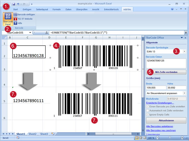This screenshot has height=141, width=189.
Task: Click the formula bar with EINBETTEN formula
Action: click(116, 32)
